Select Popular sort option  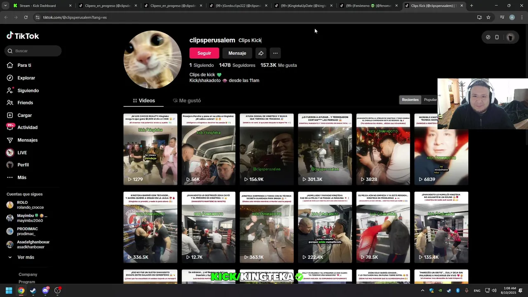point(430,100)
